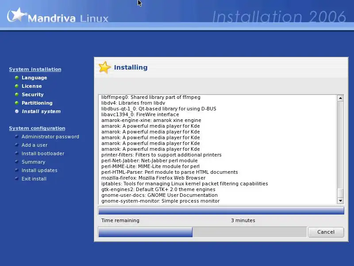
Task: Click the package list scrollbar thumb
Action: (x=340, y=193)
